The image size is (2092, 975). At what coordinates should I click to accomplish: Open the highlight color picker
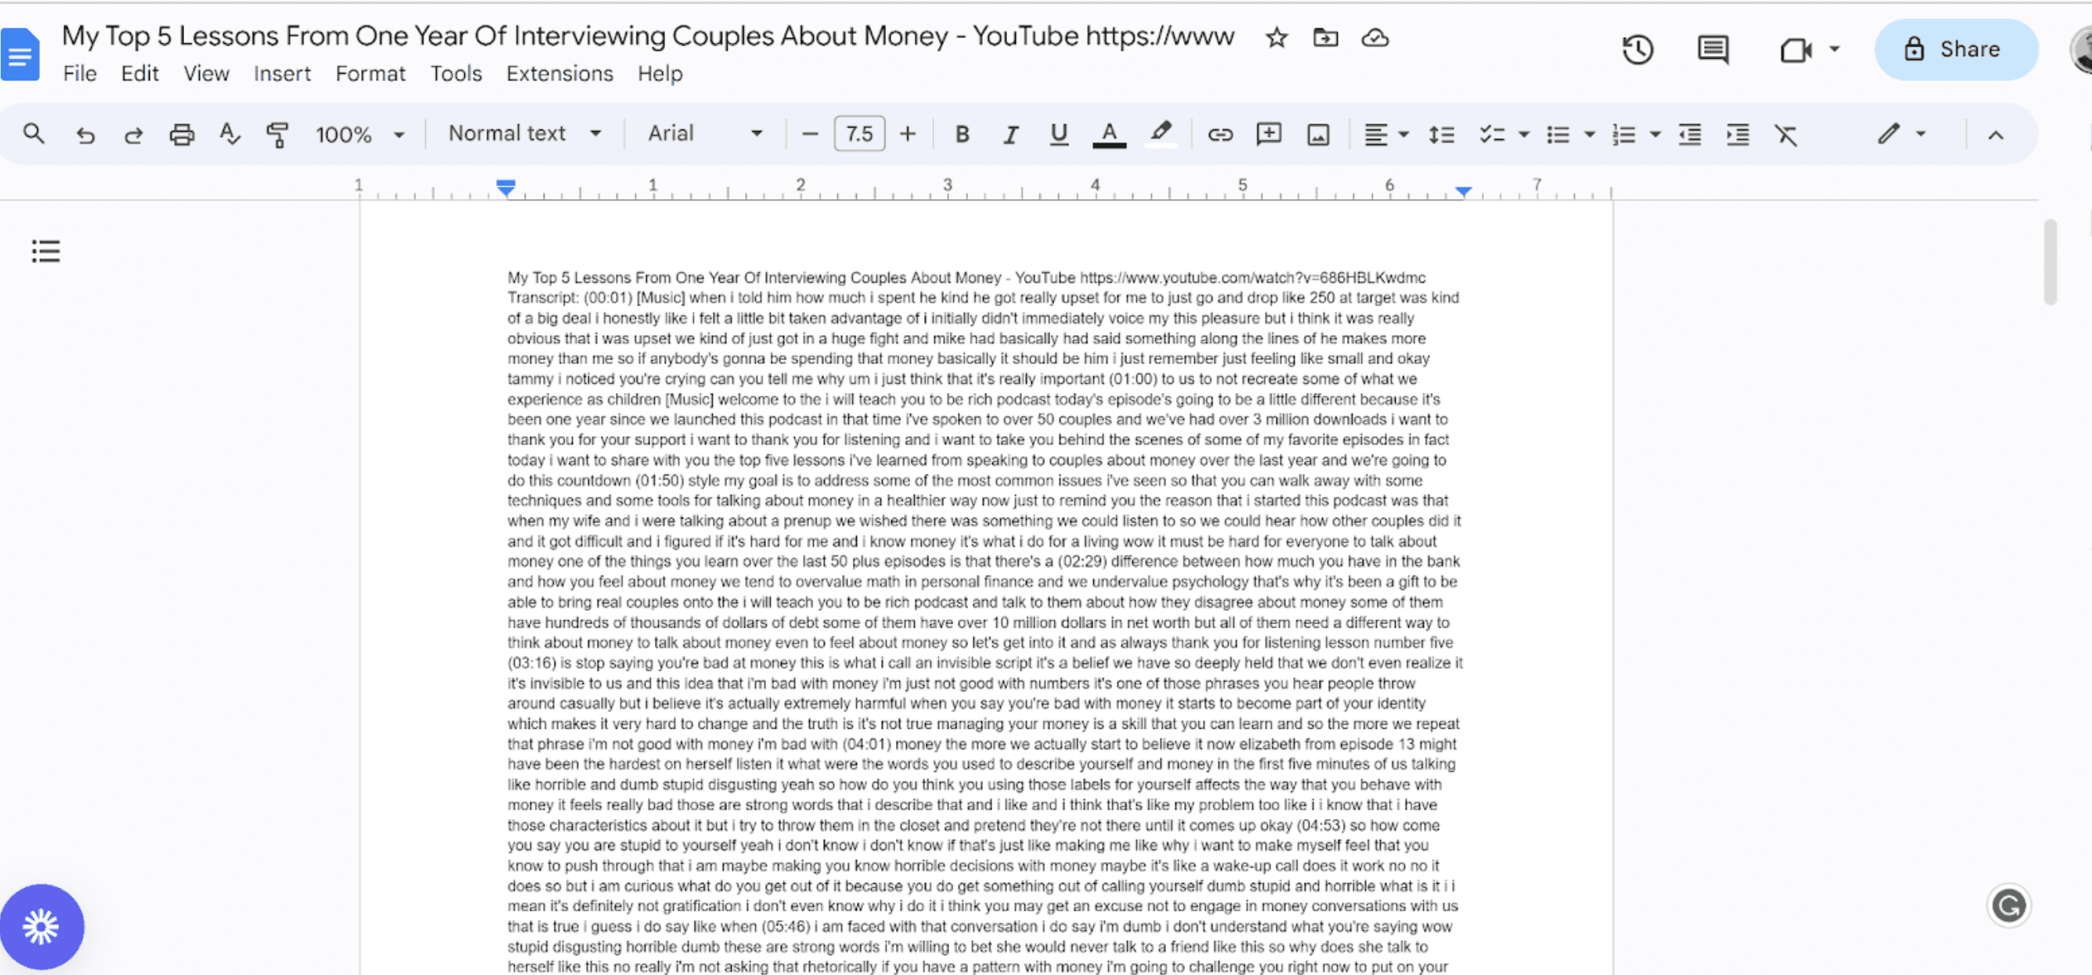pos(1160,134)
